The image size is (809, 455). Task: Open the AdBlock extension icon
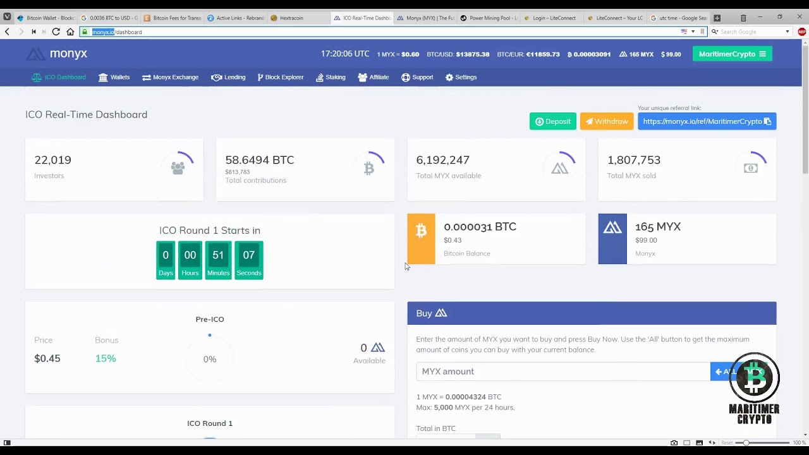coord(802,32)
